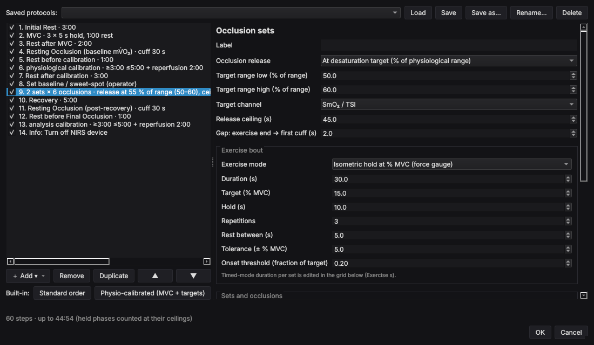The width and height of the screenshot is (594, 345).
Task: Select step 7 Rest after calibration
Action: tap(63, 75)
